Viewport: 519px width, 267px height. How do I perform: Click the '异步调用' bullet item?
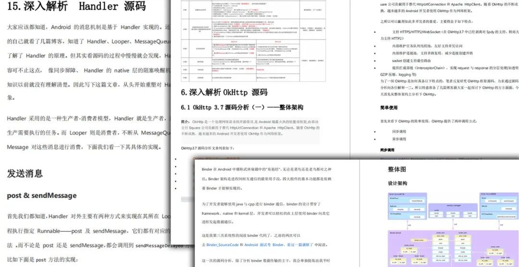pyautogui.click(x=399, y=140)
